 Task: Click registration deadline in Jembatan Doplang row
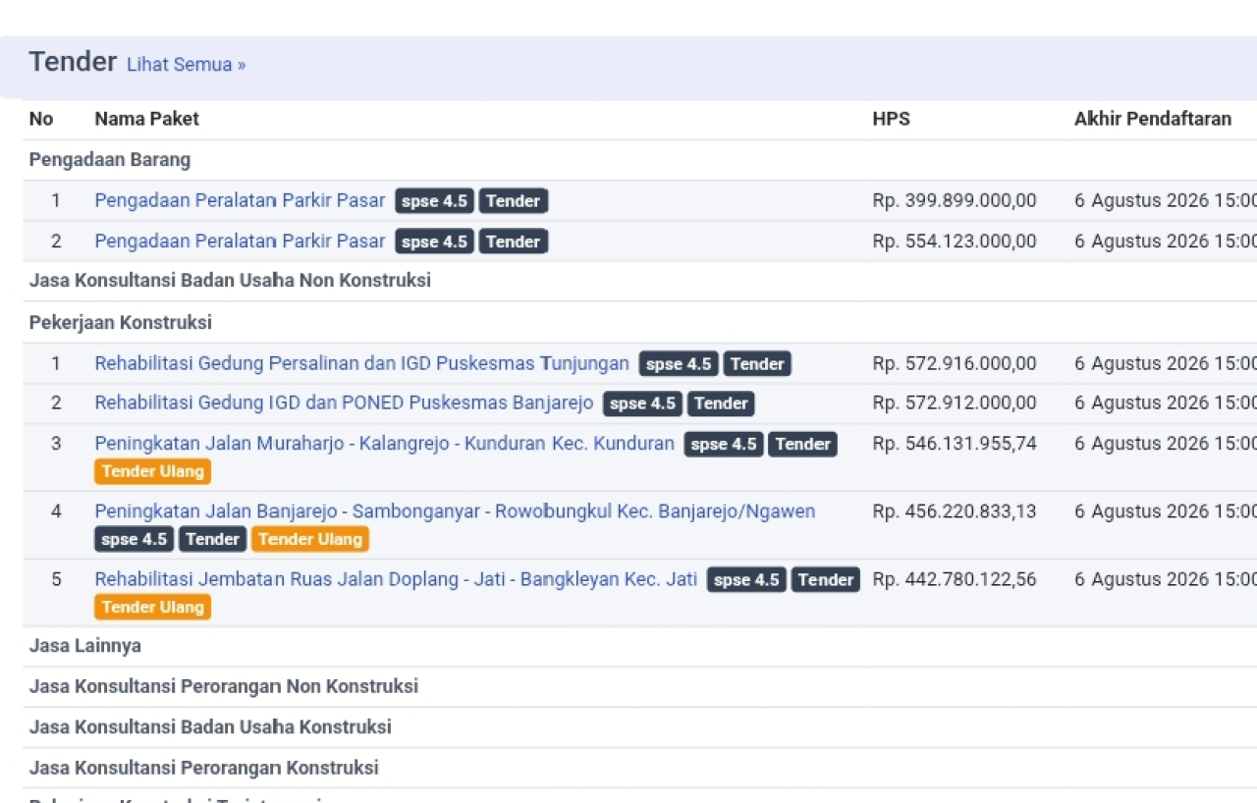pos(1165,579)
